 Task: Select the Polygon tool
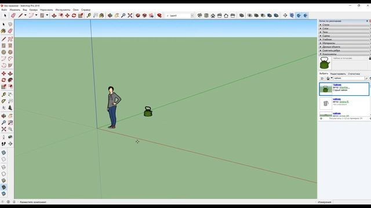(x=10, y=52)
